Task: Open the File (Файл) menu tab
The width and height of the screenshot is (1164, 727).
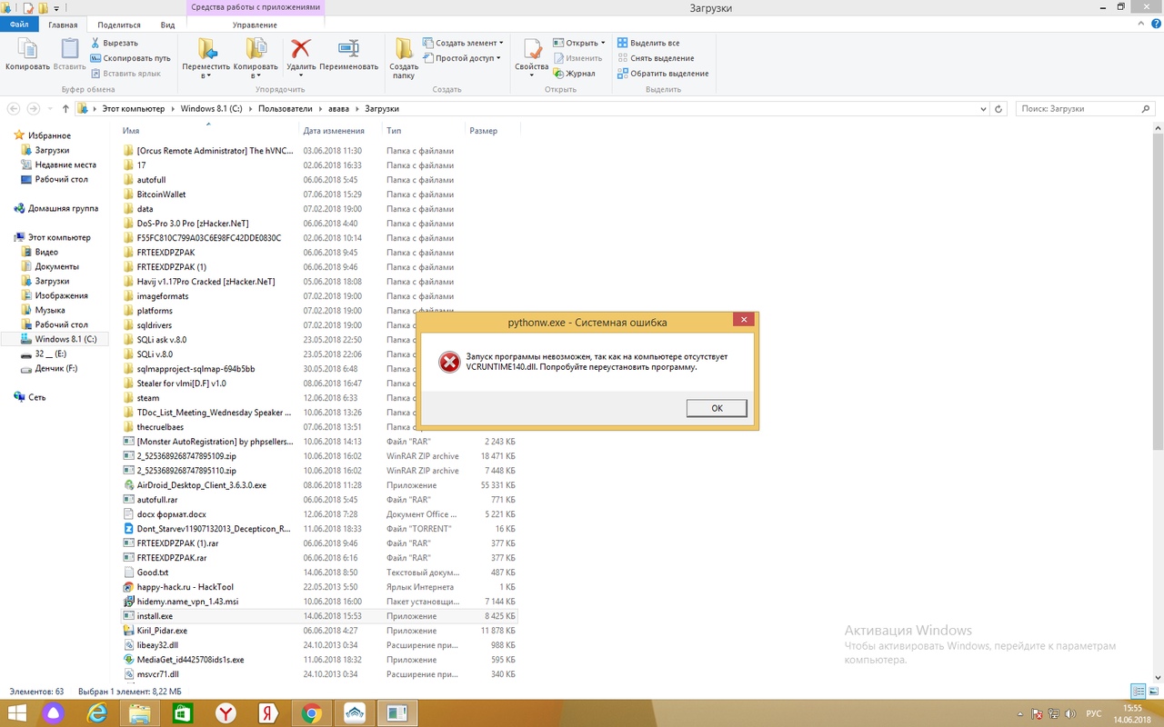Action: coord(19,25)
